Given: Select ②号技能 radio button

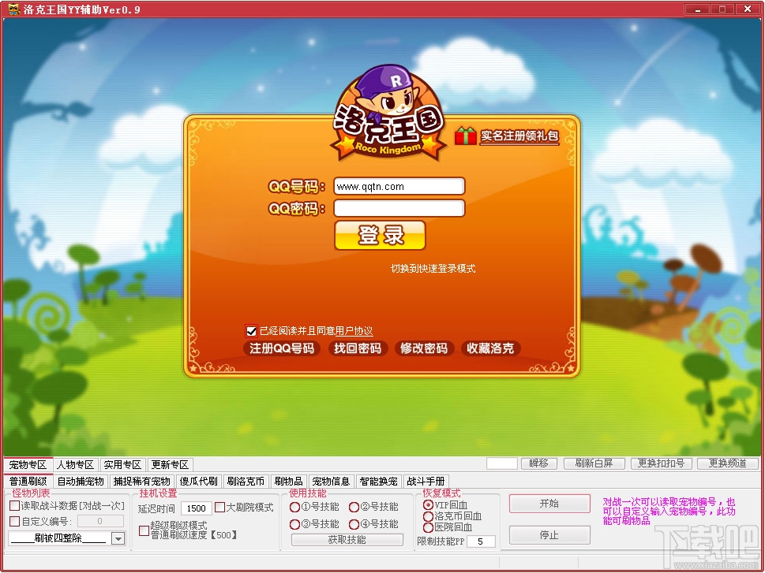Looking at the screenshot, I should pos(354,508).
